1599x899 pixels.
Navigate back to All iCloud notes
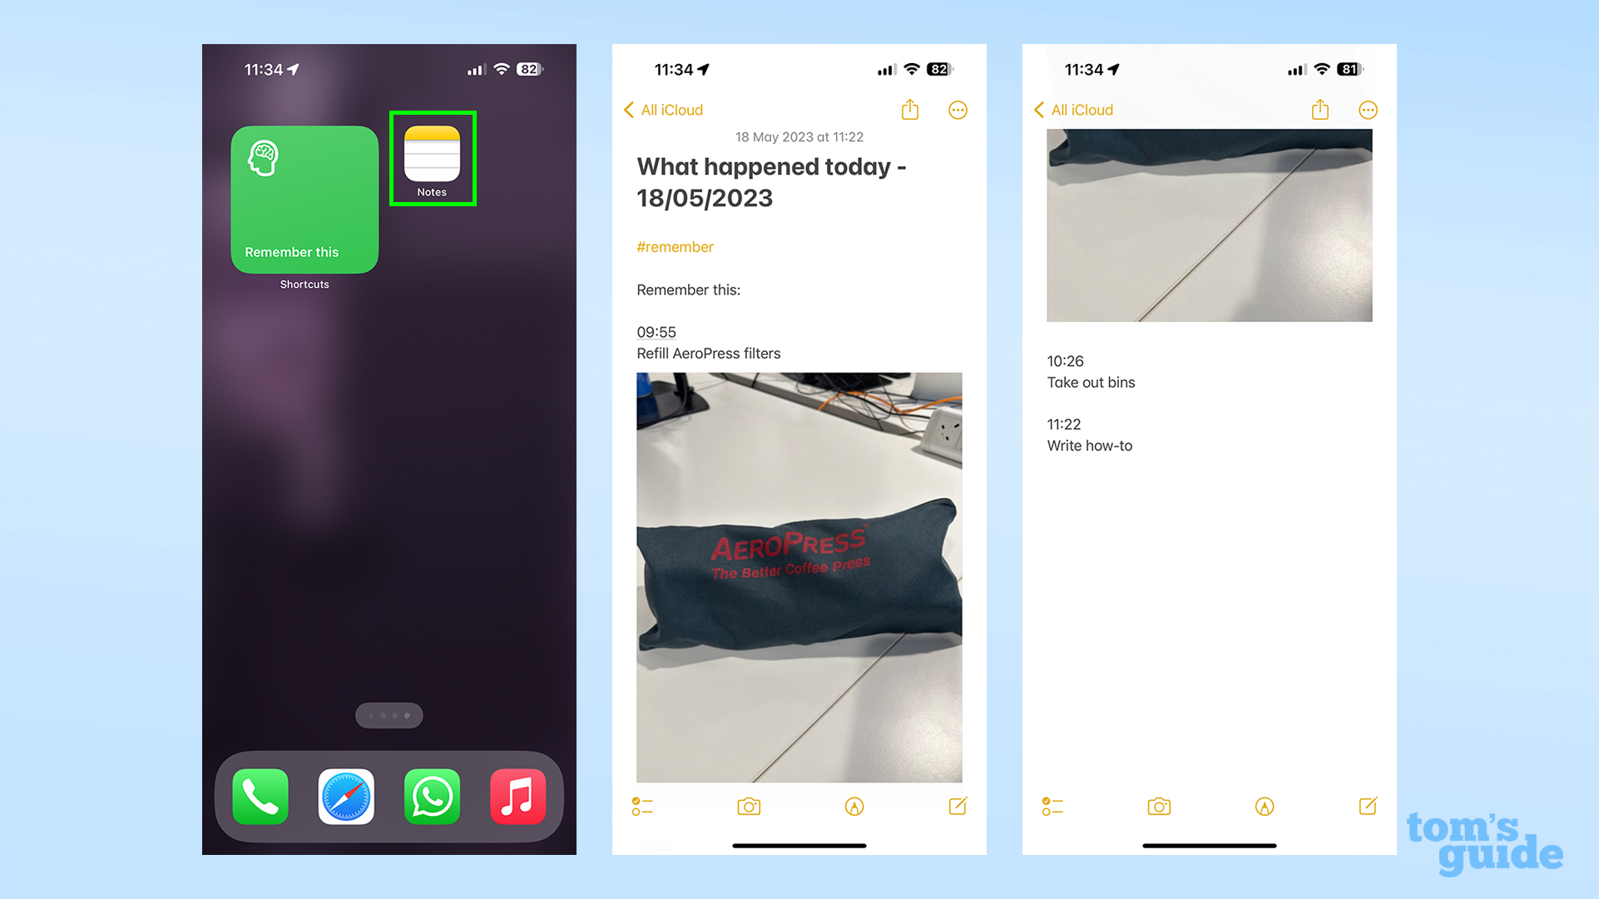click(x=658, y=110)
